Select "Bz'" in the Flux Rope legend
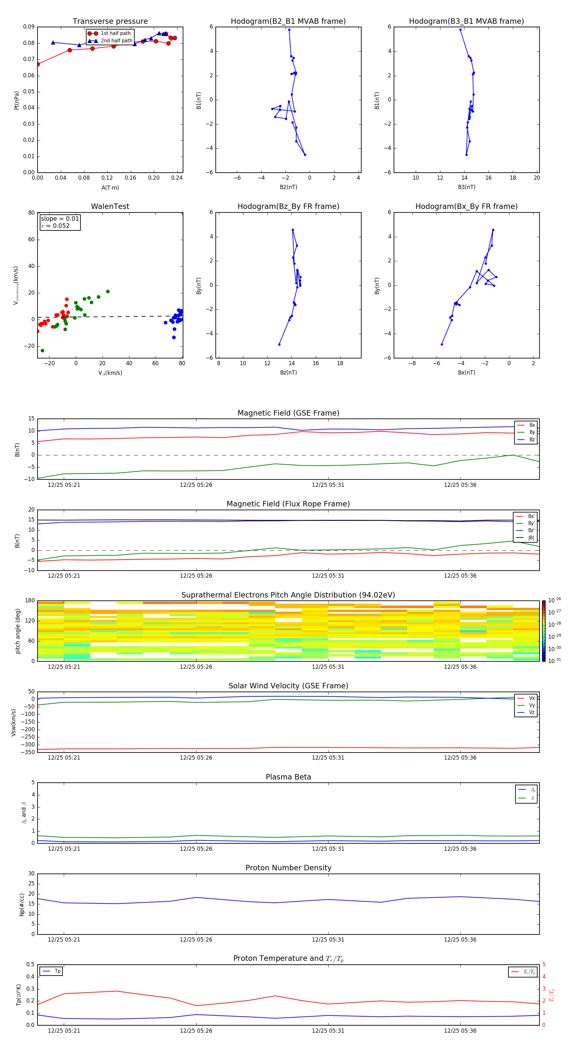This screenshot has width=577, height=1059. pyautogui.click(x=525, y=530)
